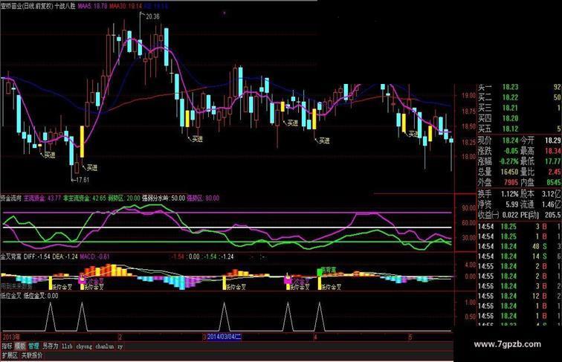Click the MAA30 moving average value
562x362 pixels.
126,6
